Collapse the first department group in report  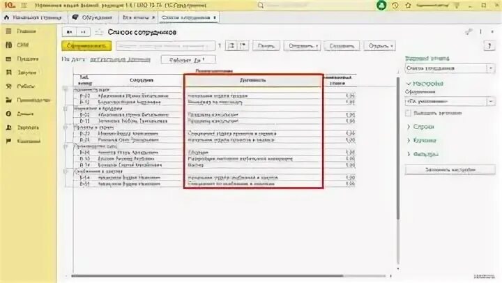coord(66,90)
